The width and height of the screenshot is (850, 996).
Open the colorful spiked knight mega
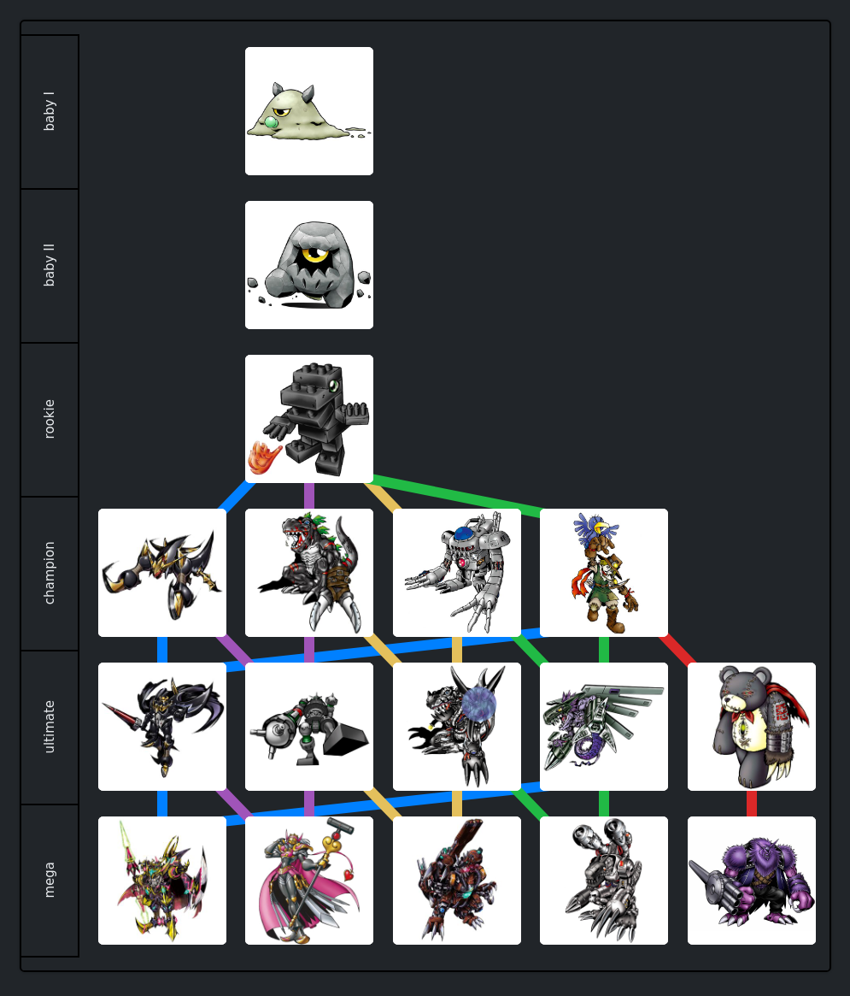161,881
